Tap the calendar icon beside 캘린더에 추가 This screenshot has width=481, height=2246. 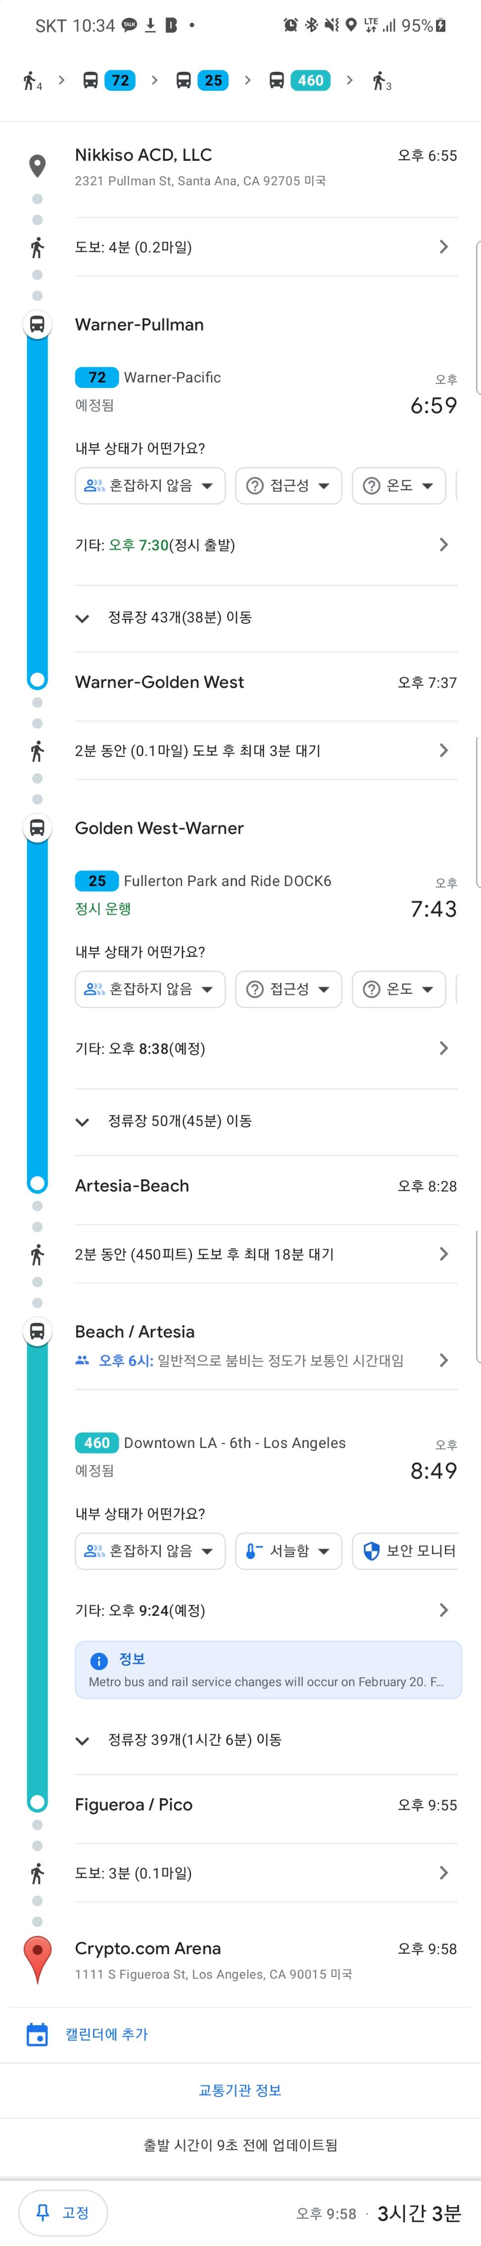point(37,2034)
